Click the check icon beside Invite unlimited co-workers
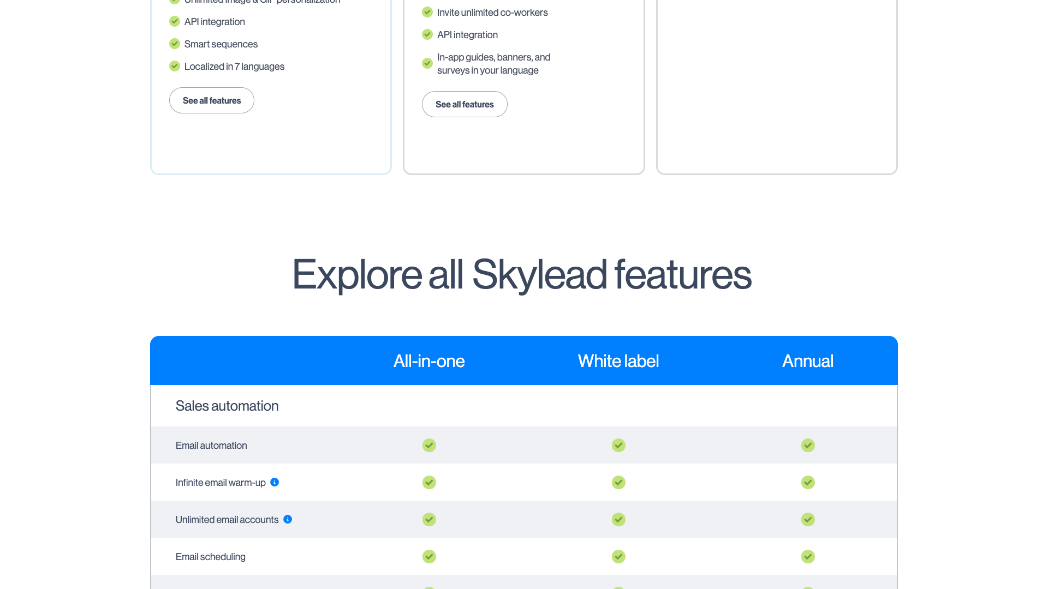This screenshot has width=1048, height=589. pos(427,11)
